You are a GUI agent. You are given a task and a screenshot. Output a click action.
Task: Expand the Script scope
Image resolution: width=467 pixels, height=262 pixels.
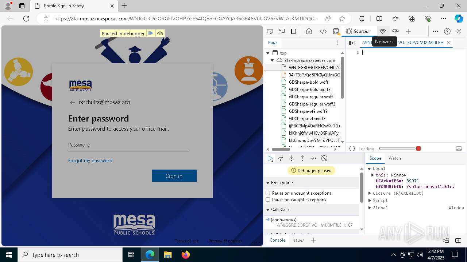point(370,201)
